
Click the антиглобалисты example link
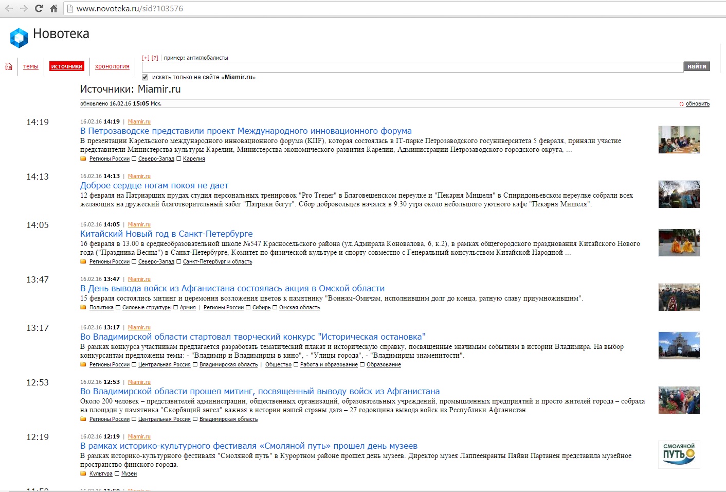[207, 58]
